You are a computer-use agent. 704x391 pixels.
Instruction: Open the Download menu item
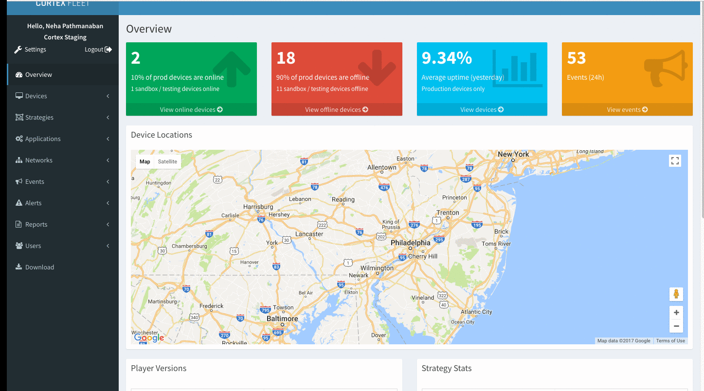pyautogui.click(x=63, y=267)
